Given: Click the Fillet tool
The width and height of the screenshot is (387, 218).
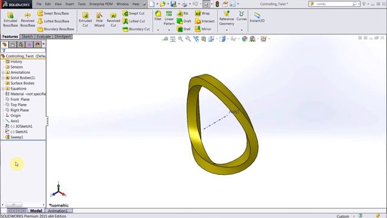Looking at the screenshot, I should 158,16.
